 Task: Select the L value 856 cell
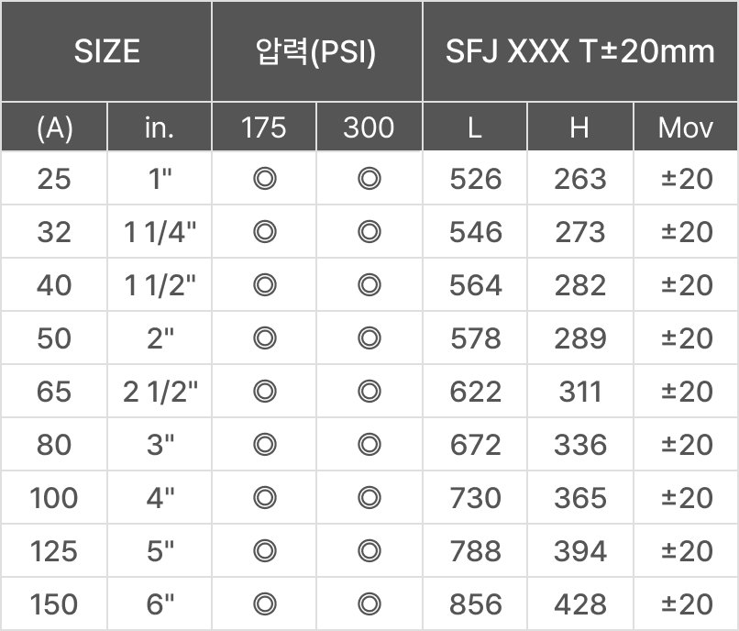click(475, 604)
